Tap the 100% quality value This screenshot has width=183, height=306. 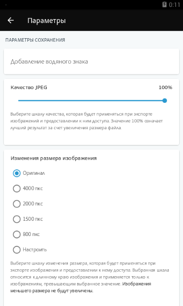[165, 88]
